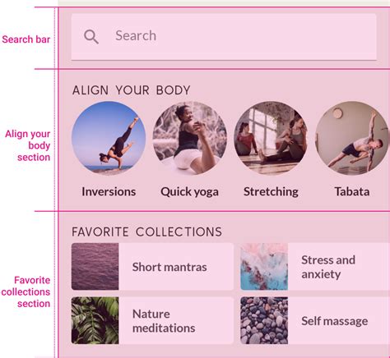The image size is (390, 358).
Task: Open the Stretching circular image
Action: pos(271,138)
